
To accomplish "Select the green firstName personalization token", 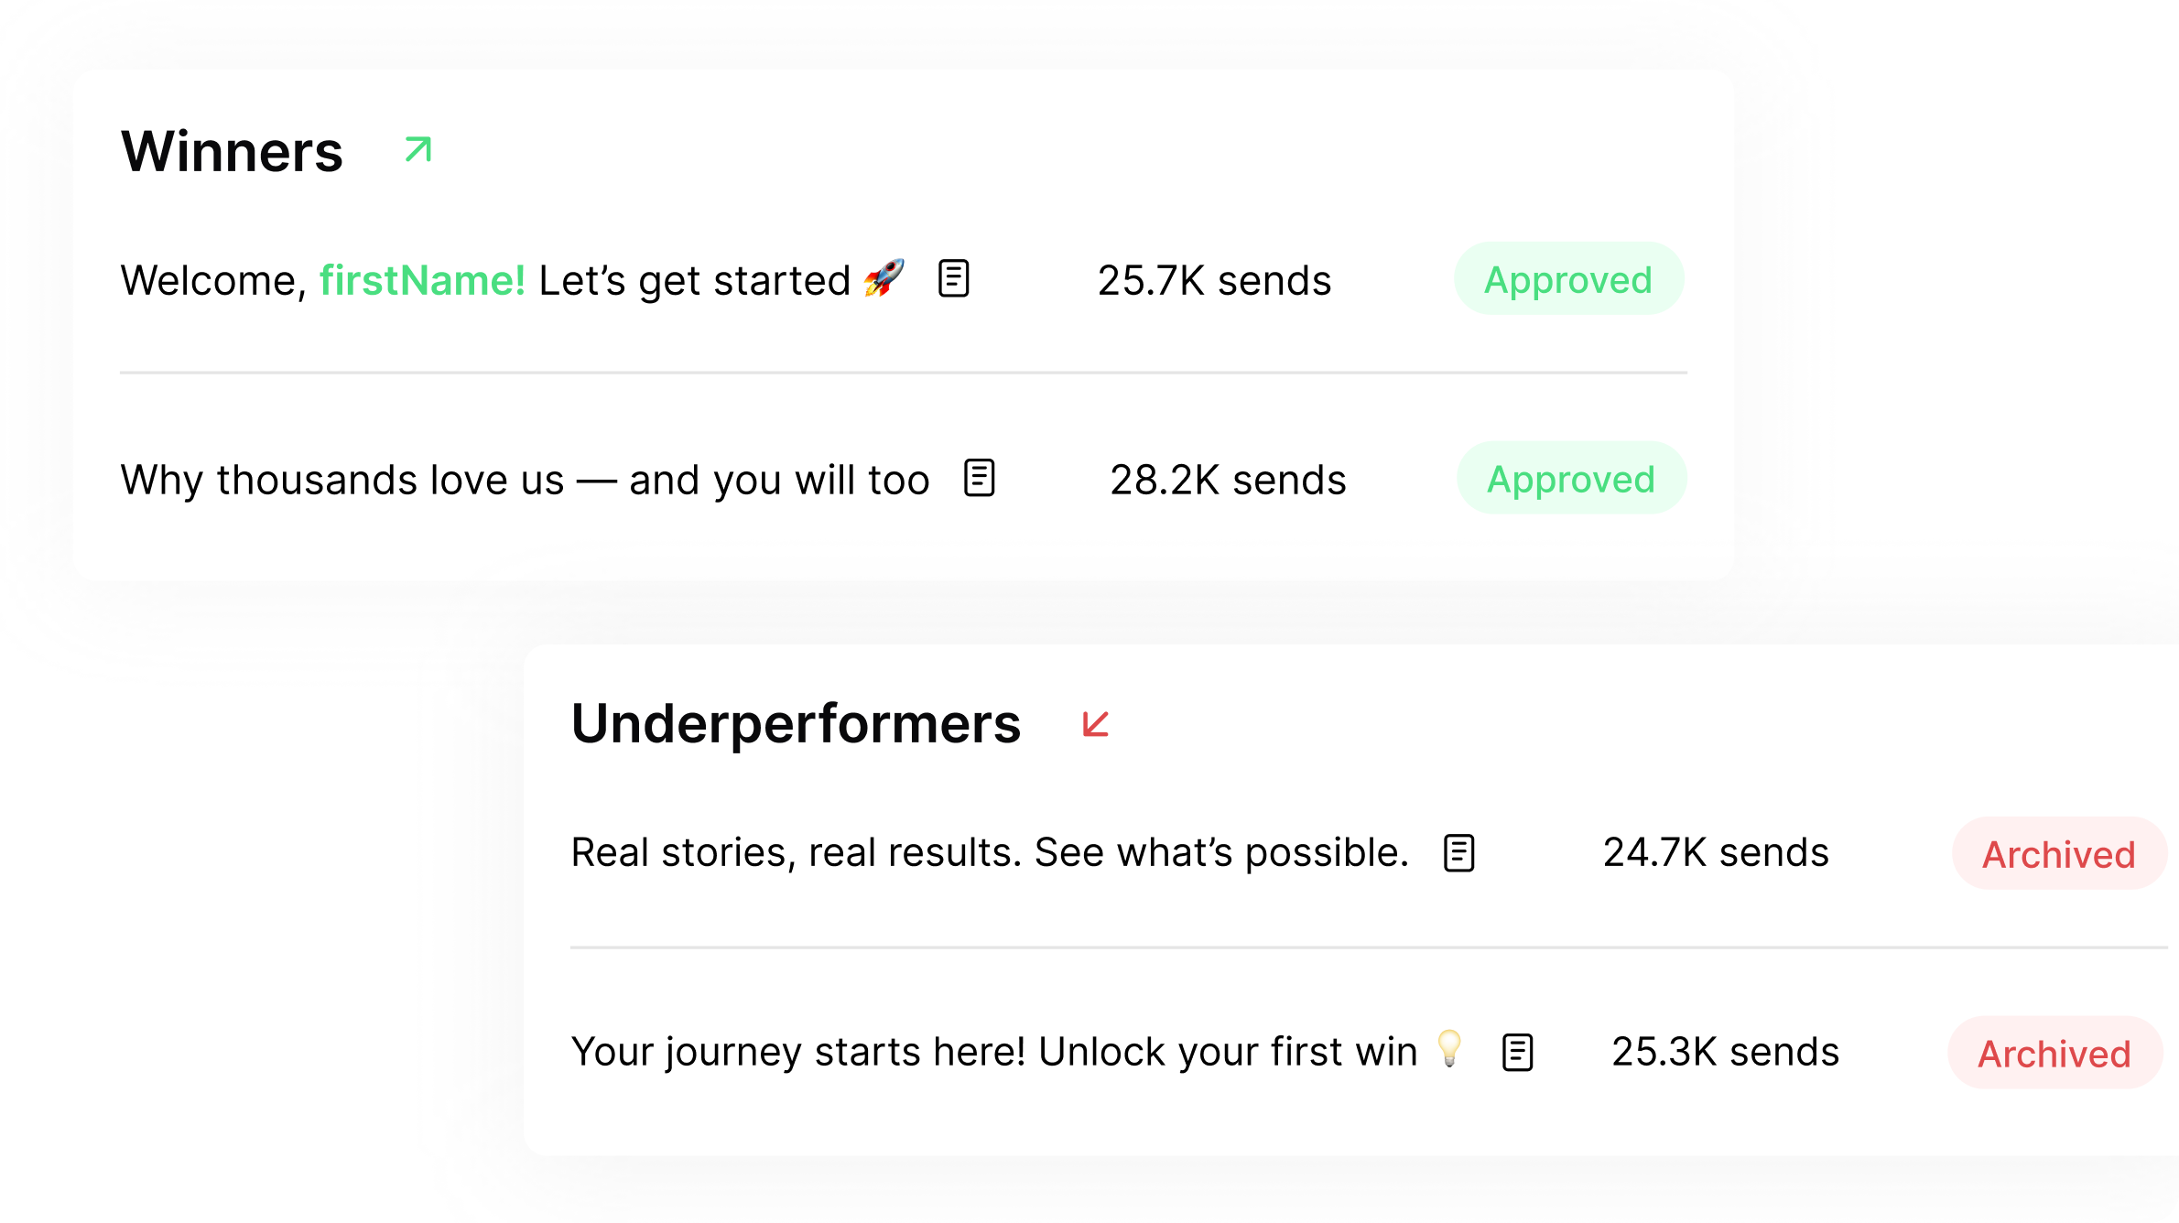I will [x=423, y=279].
